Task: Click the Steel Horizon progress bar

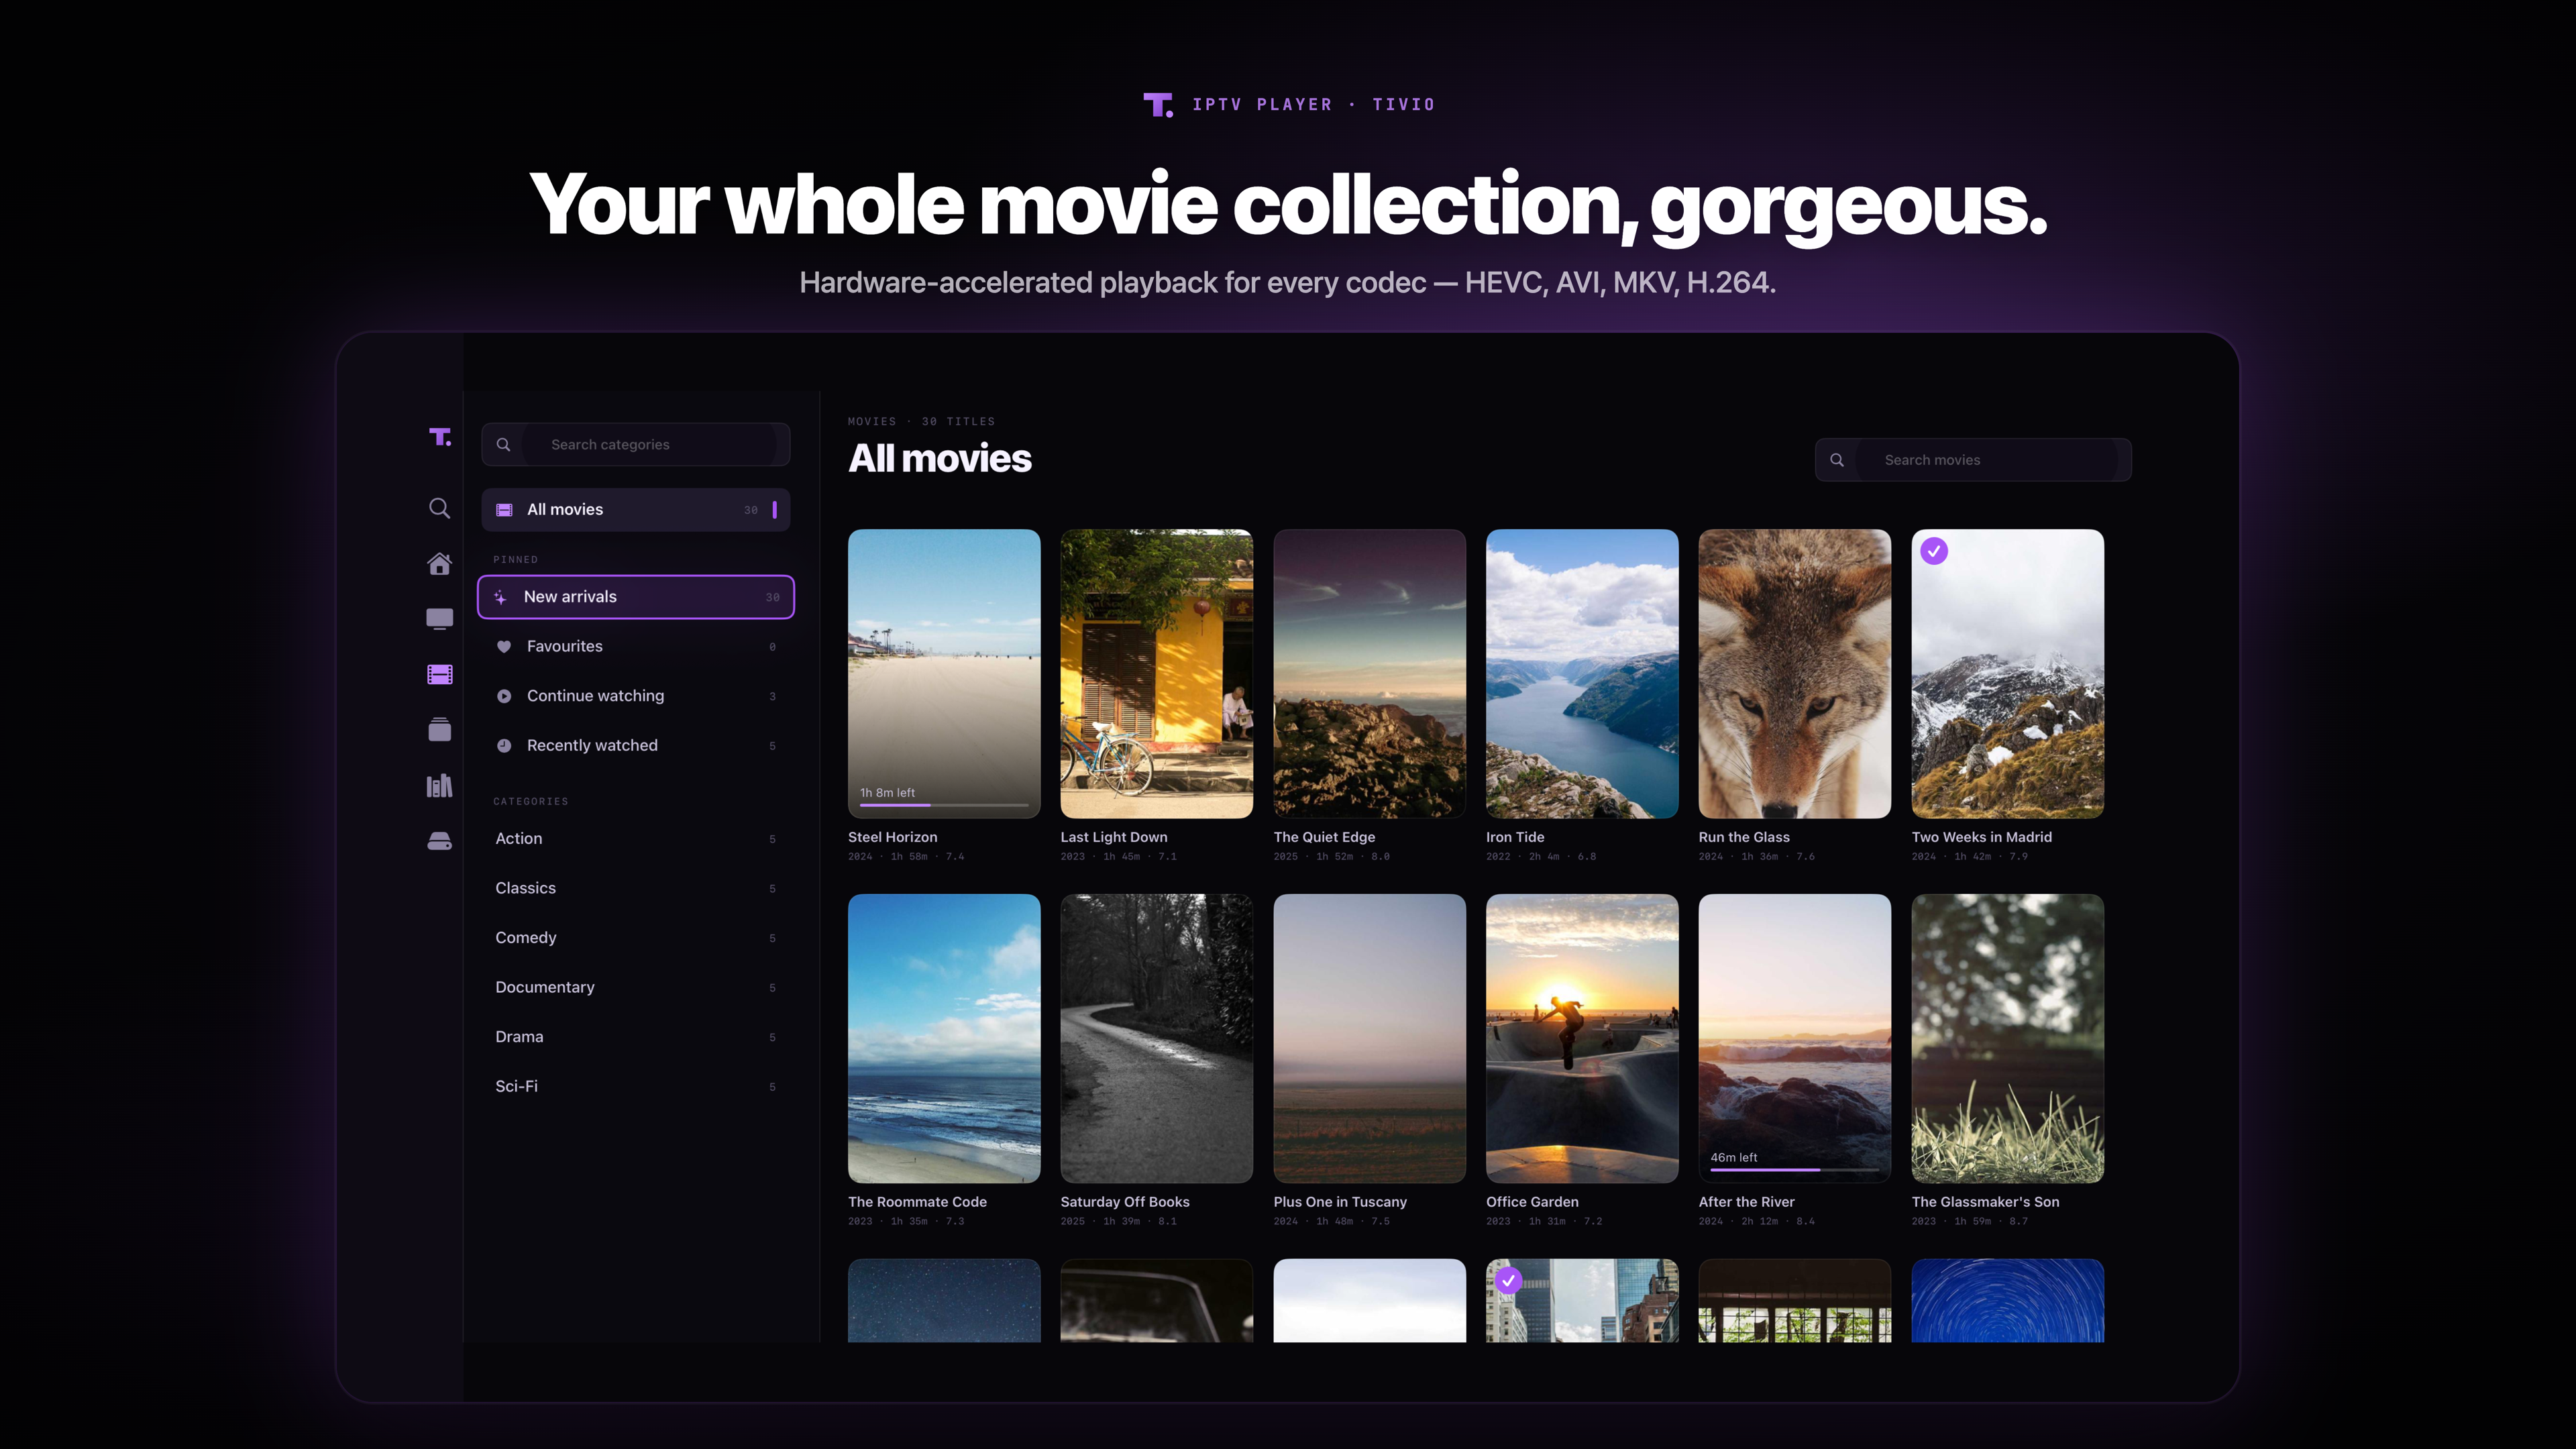Action: coord(944,805)
